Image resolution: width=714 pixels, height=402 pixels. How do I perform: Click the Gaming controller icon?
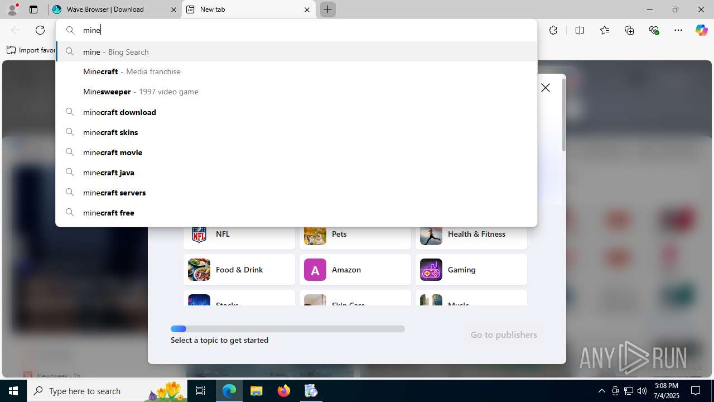(431, 270)
